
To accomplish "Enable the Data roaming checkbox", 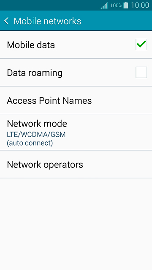I will tap(141, 72).
